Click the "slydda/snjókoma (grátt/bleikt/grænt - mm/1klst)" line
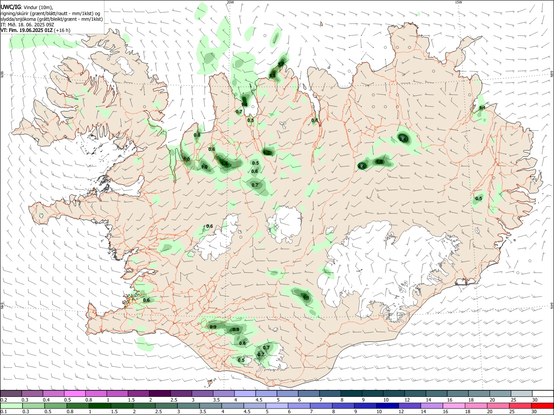The image size is (554, 415). [52, 19]
